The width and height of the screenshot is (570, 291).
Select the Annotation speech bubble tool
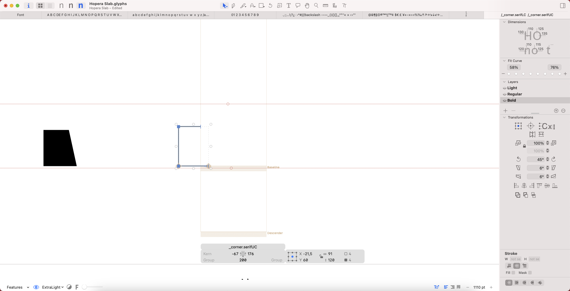point(298,6)
